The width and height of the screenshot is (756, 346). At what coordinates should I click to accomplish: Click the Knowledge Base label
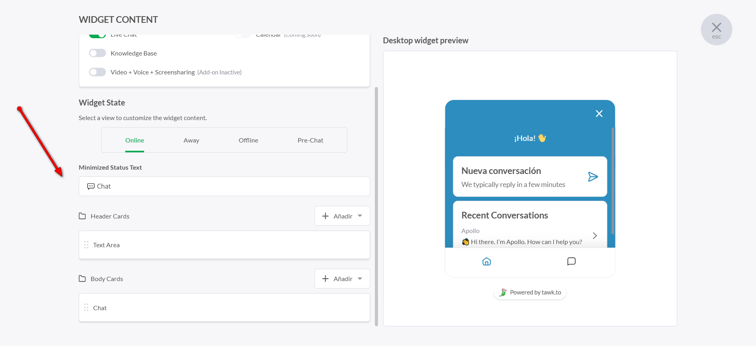pos(134,53)
